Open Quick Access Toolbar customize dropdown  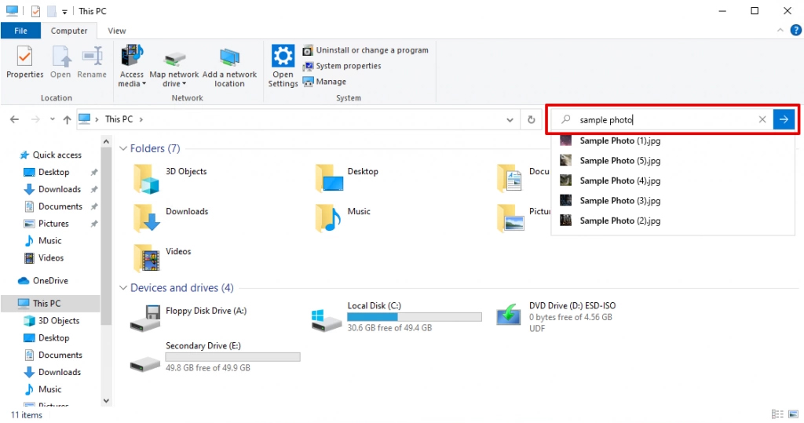click(x=64, y=11)
